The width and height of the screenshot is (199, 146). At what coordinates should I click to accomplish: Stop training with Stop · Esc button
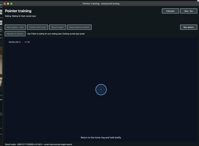click(189, 11)
